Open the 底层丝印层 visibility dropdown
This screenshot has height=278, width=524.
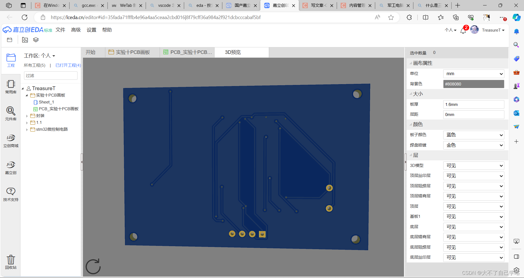click(x=474, y=258)
